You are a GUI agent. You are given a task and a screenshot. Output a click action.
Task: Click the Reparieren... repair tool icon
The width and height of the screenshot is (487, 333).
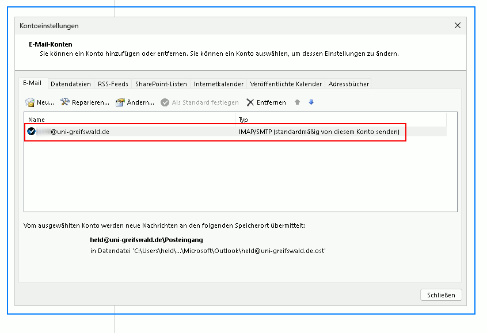(65, 102)
